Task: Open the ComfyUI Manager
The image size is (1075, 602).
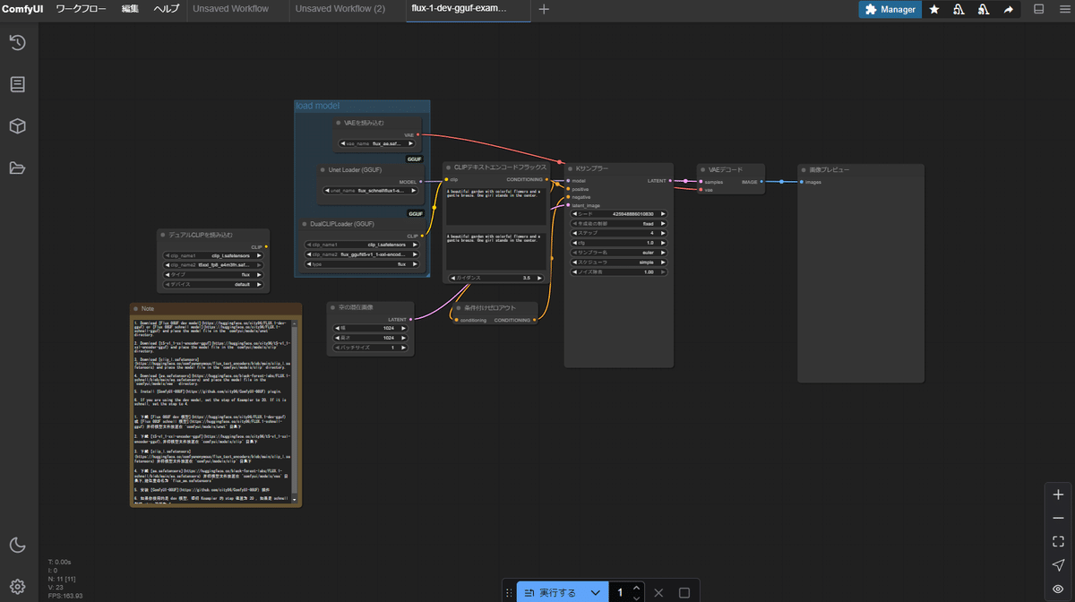Action: pos(889,9)
